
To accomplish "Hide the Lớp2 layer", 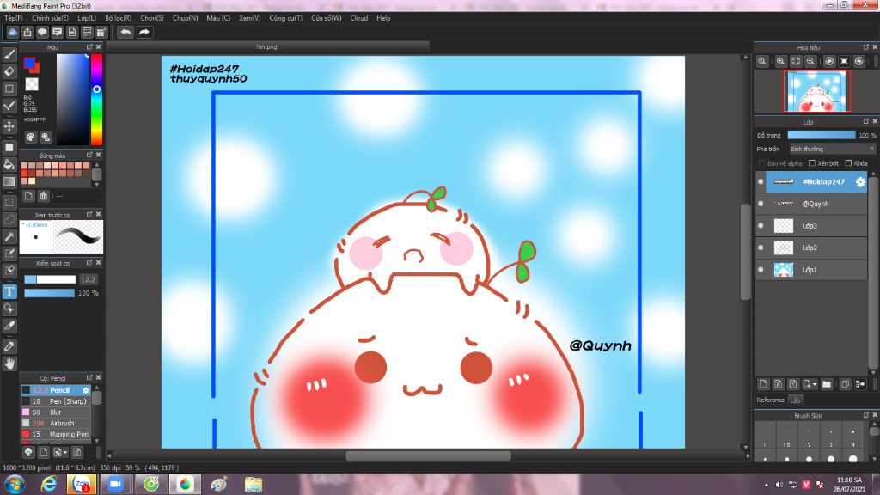I will coord(761,247).
